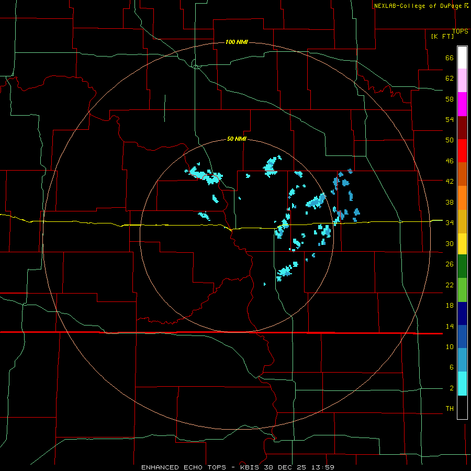Click the "66" legend value
The height and width of the screenshot is (471, 471).
(x=450, y=58)
